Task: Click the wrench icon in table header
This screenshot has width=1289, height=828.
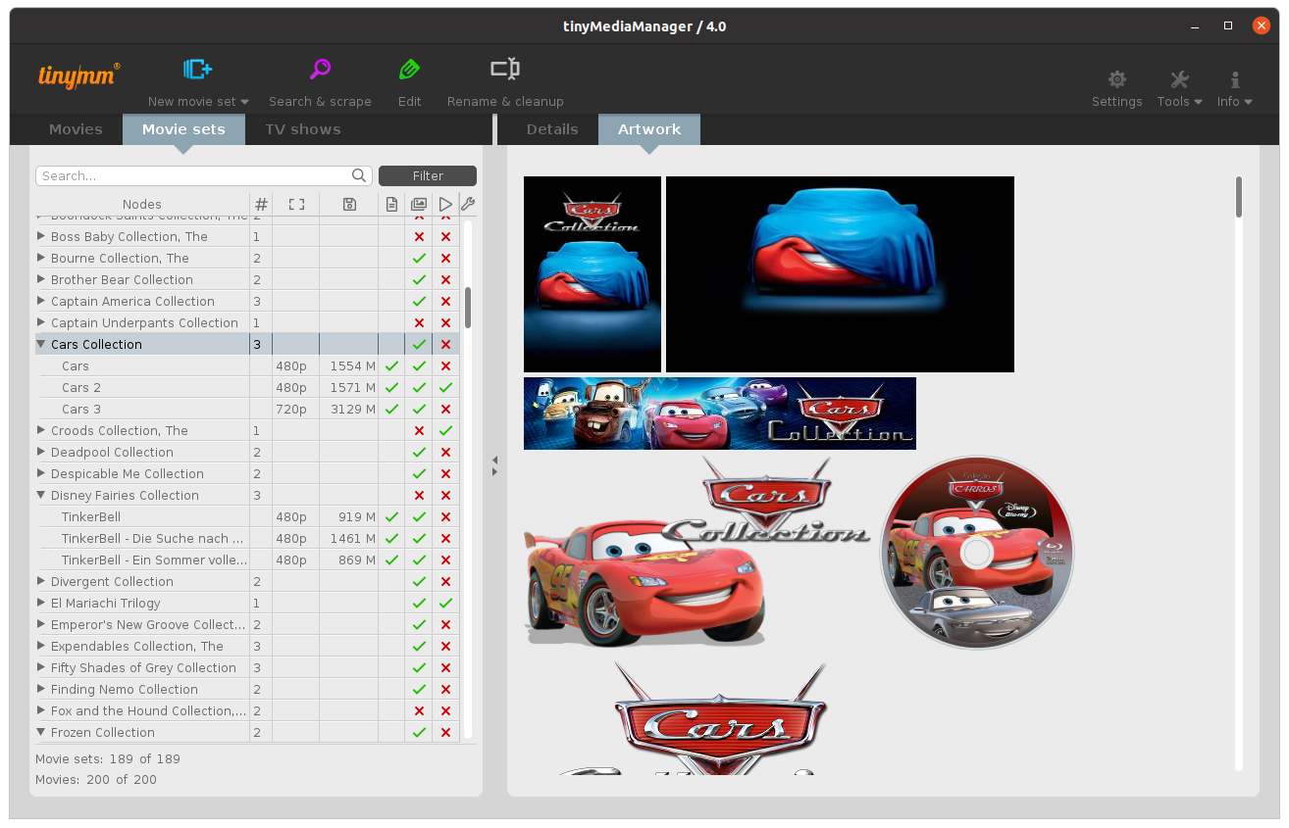Action: coord(468,204)
